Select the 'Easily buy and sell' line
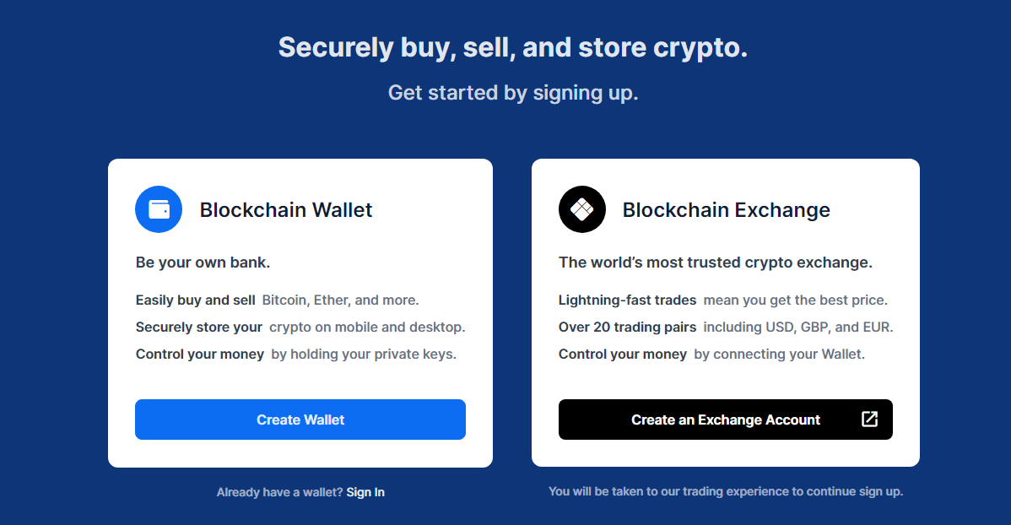The image size is (1011, 525). [195, 300]
